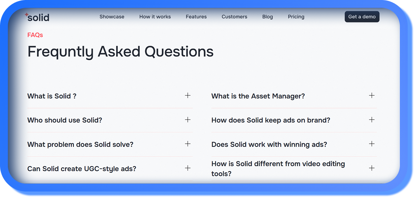Click question text How does Solid keep ads on brand?

click(x=271, y=120)
